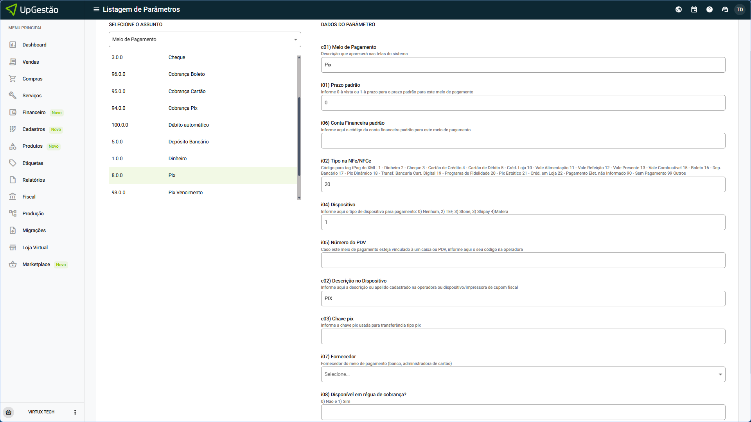Open the Fornecedor Selecione dropdown
Image resolution: width=751 pixels, height=422 pixels.
(x=523, y=374)
